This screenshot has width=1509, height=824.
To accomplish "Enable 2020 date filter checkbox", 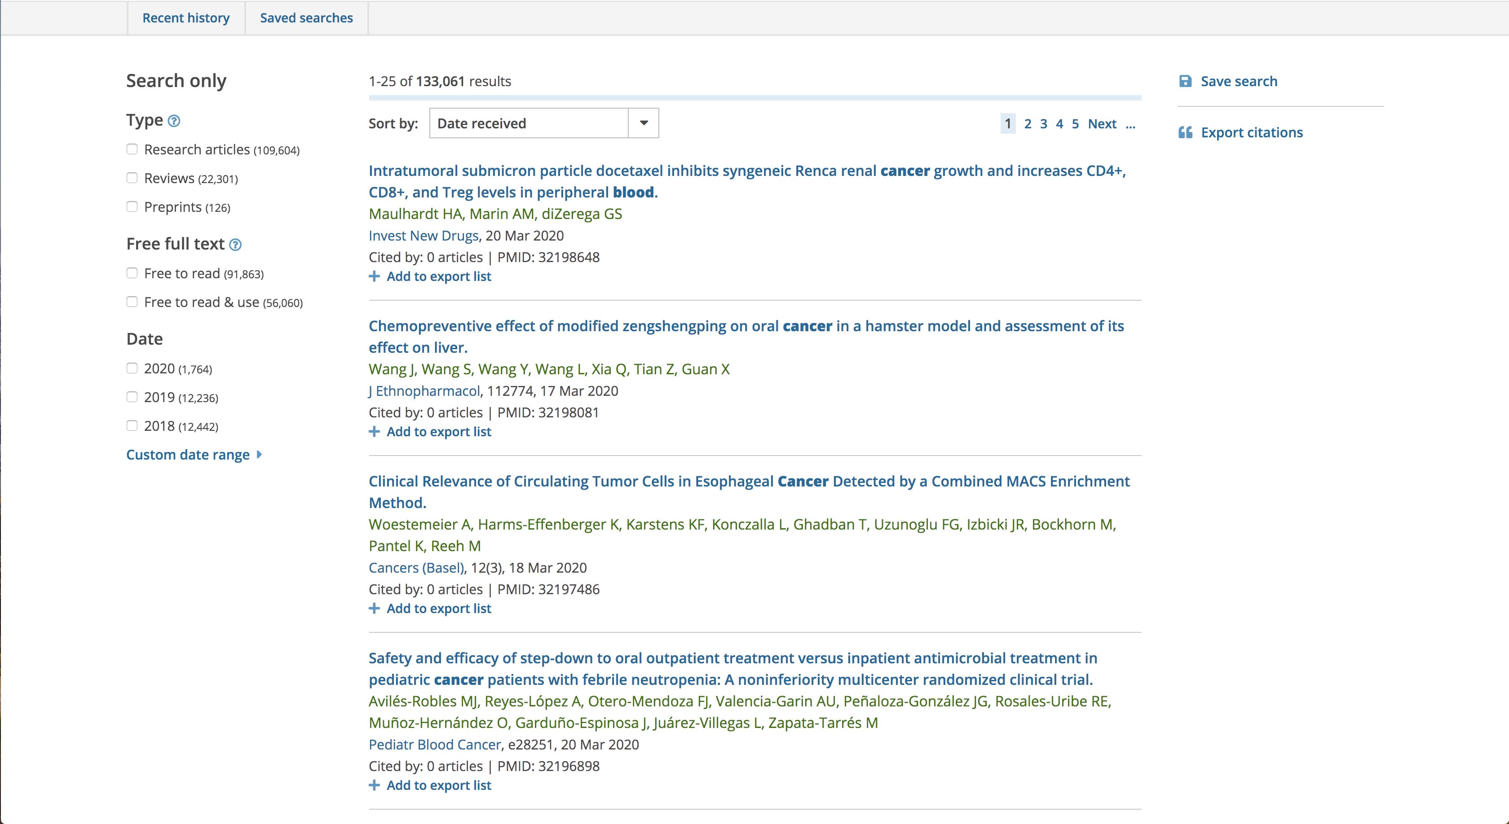I will pyautogui.click(x=131, y=368).
